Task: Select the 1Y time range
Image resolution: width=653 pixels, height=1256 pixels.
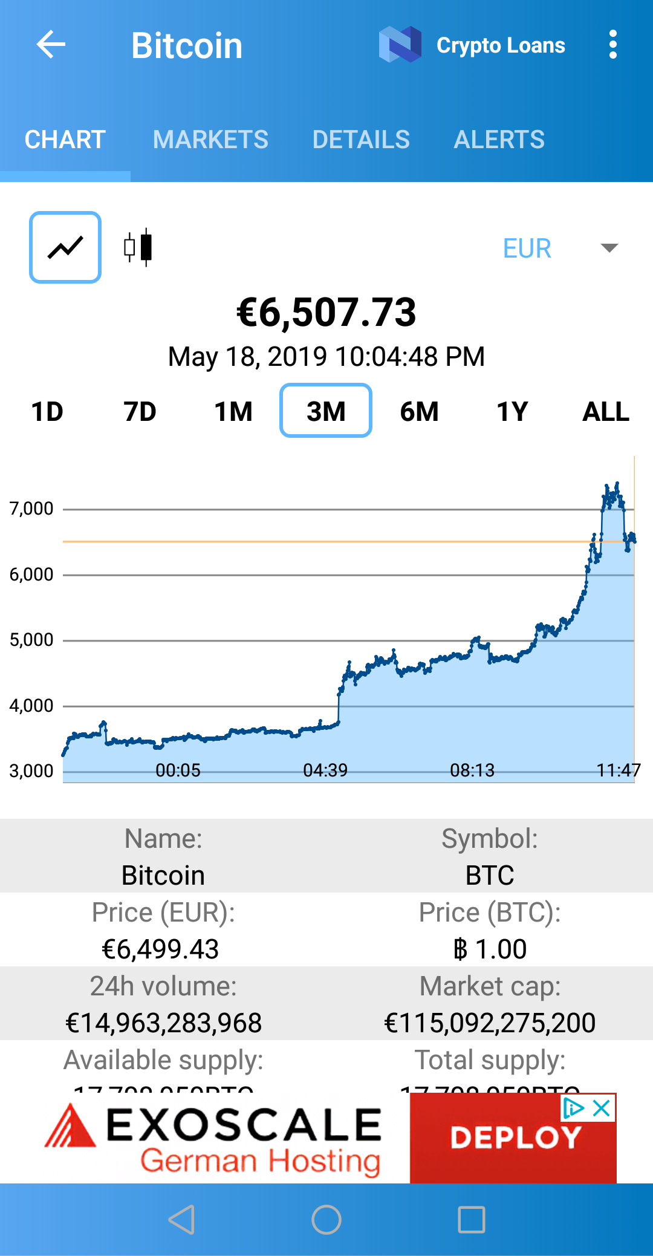Action: pos(512,412)
